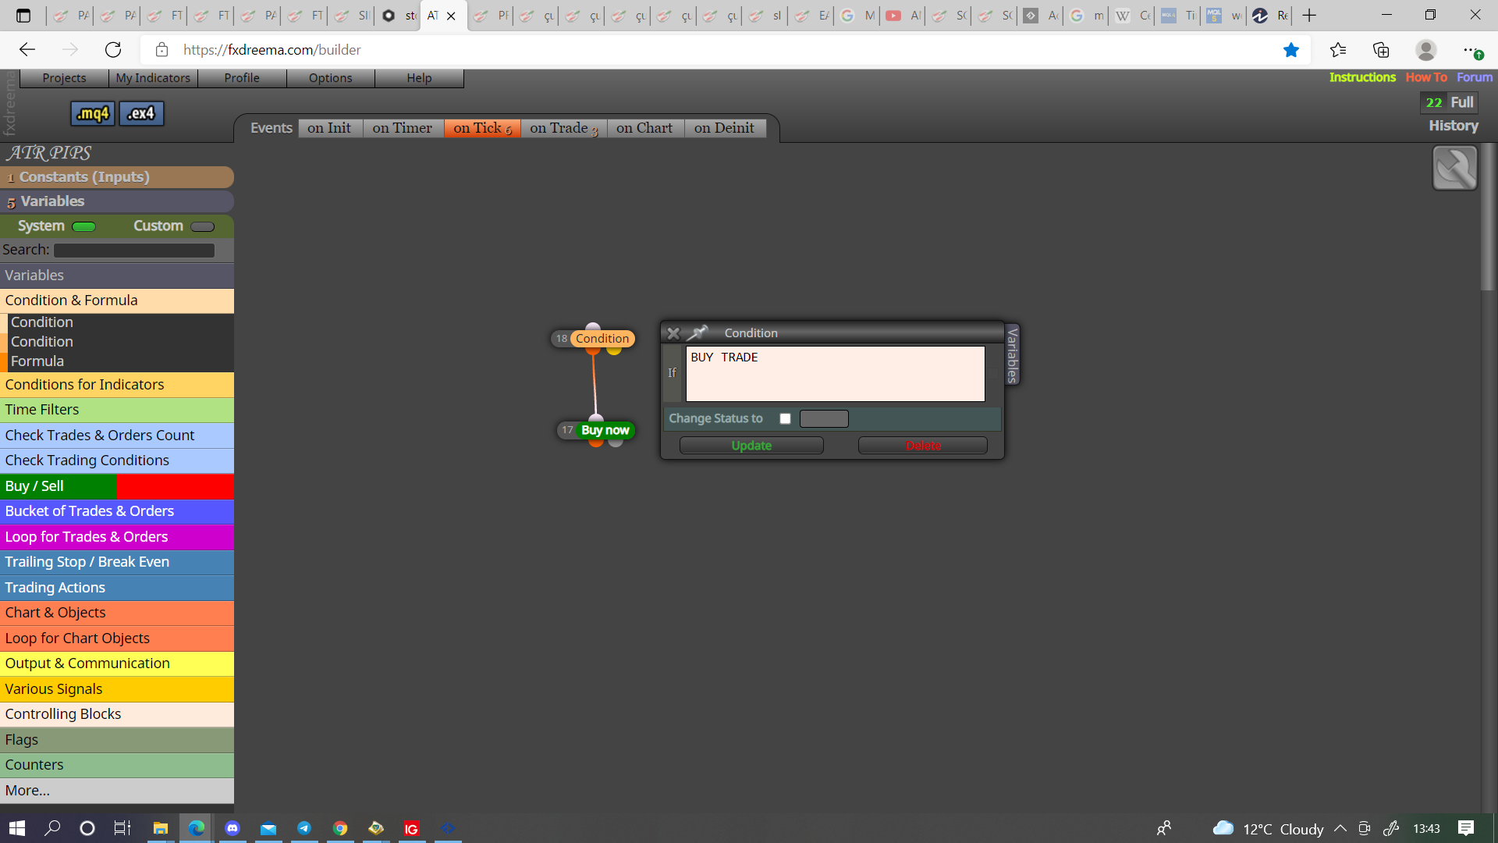Bookmark page with the star icon
This screenshot has width=1498, height=843.
click(x=1291, y=50)
